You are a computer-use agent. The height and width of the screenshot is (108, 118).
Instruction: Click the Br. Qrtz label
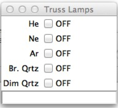(x=24, y=69)
